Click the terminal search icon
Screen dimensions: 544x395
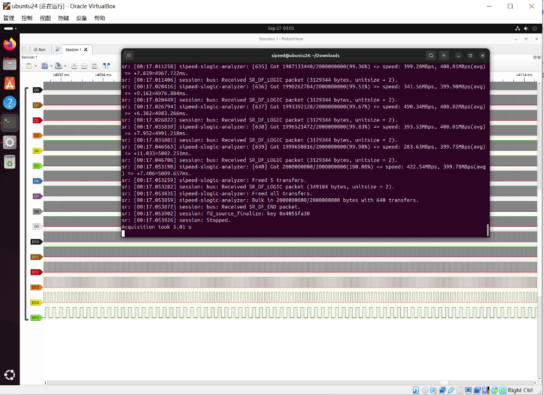tap(431, 56)
